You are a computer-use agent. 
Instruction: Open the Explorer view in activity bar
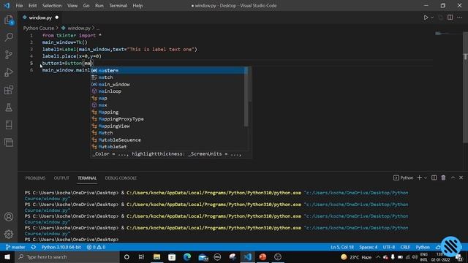(9, 20)
